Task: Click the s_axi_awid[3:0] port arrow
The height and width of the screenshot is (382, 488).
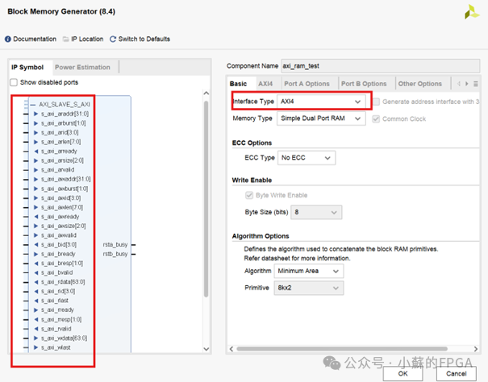Action: pyautogui.click(x=35, y=197)
